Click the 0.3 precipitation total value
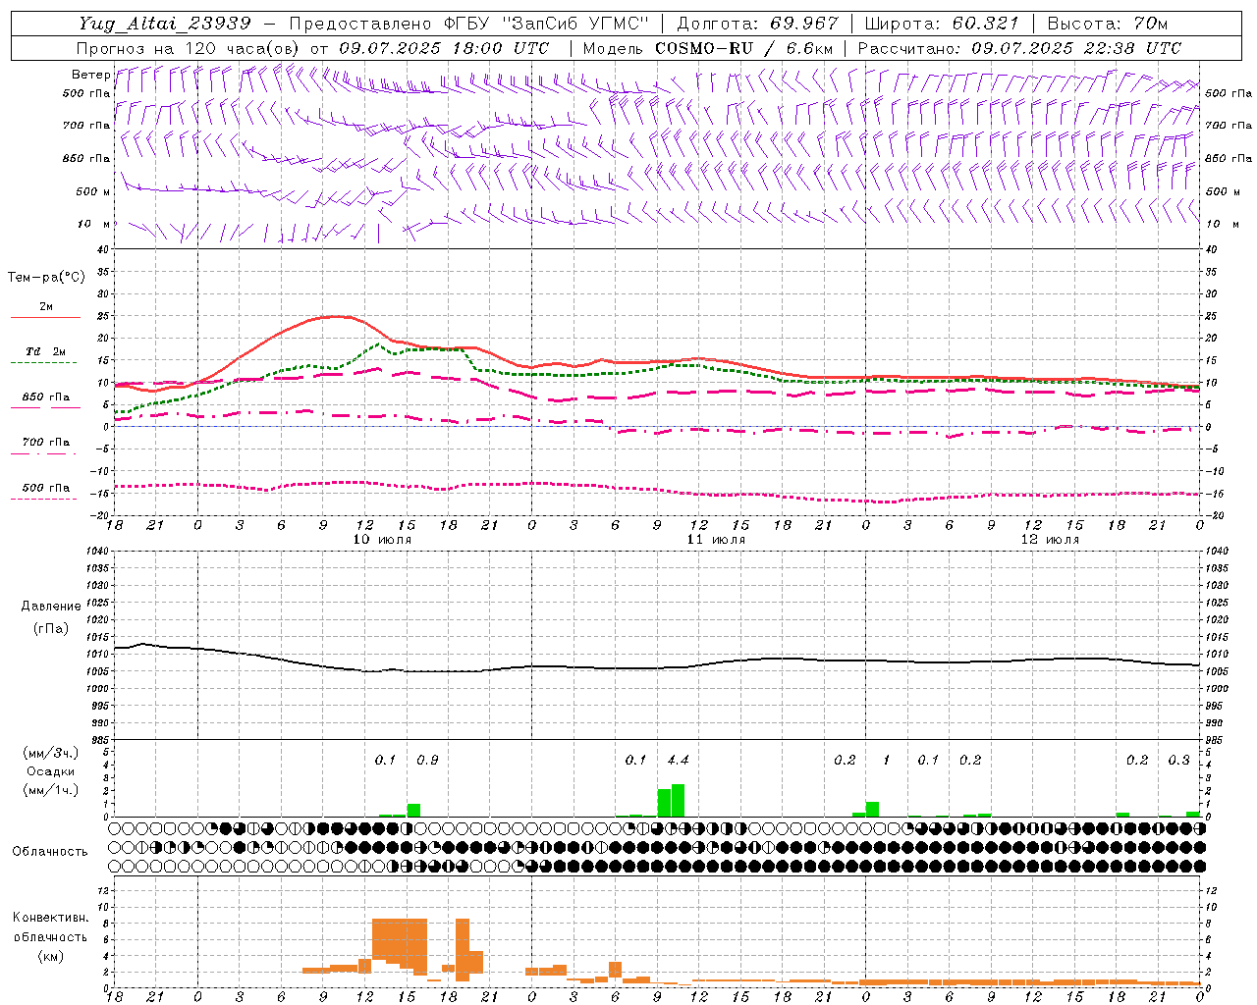Image resolution: width=1257 pixels, height=1005 pixels. pos(1178,760)
